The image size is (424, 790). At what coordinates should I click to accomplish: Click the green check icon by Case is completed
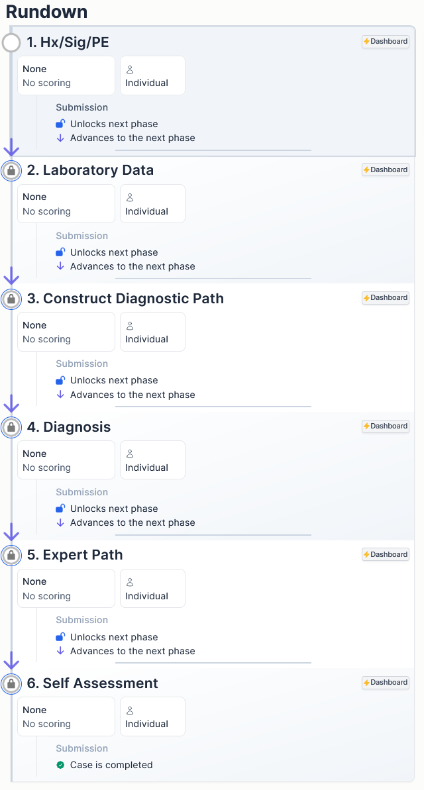pos(60,765)
